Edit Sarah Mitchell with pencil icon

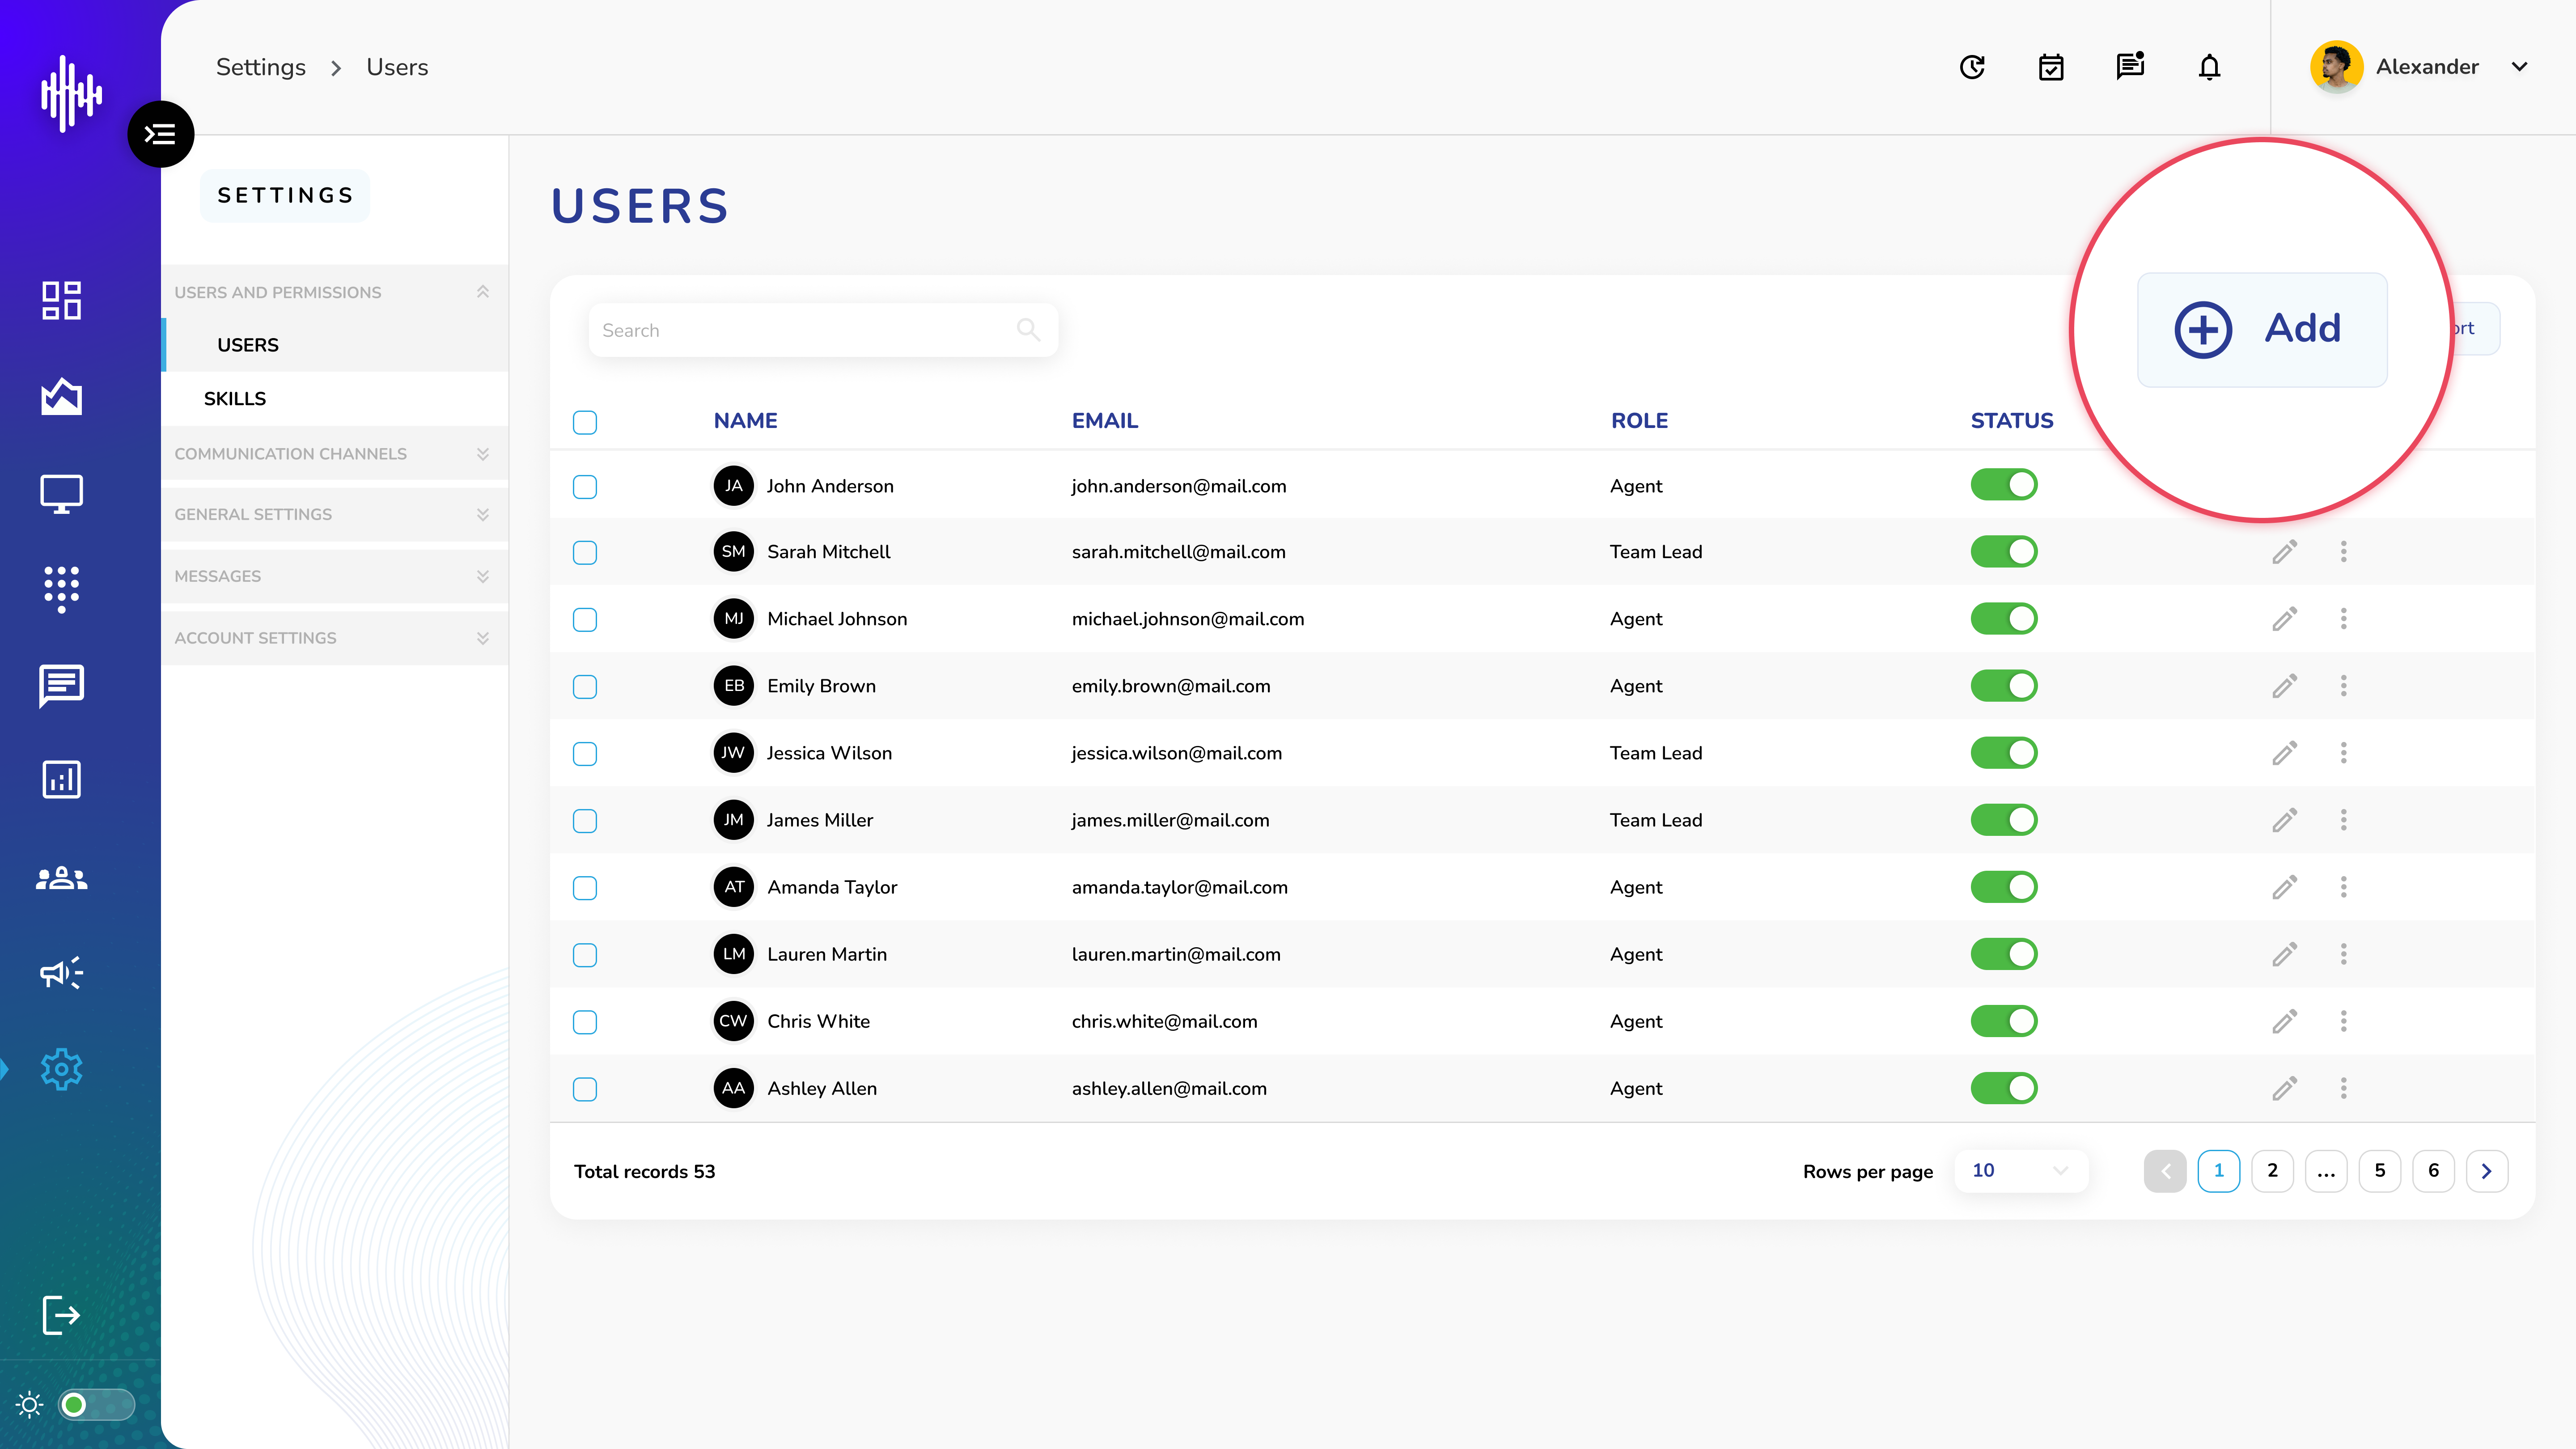pos(2284,552)
